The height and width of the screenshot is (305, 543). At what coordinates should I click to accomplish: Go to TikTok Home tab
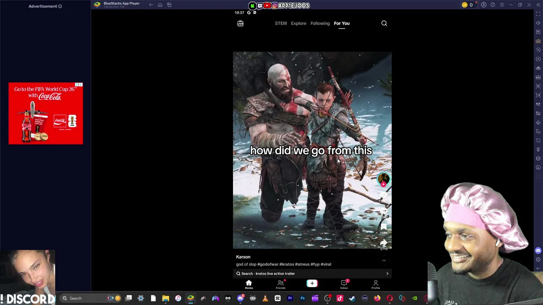pos(249,284)
